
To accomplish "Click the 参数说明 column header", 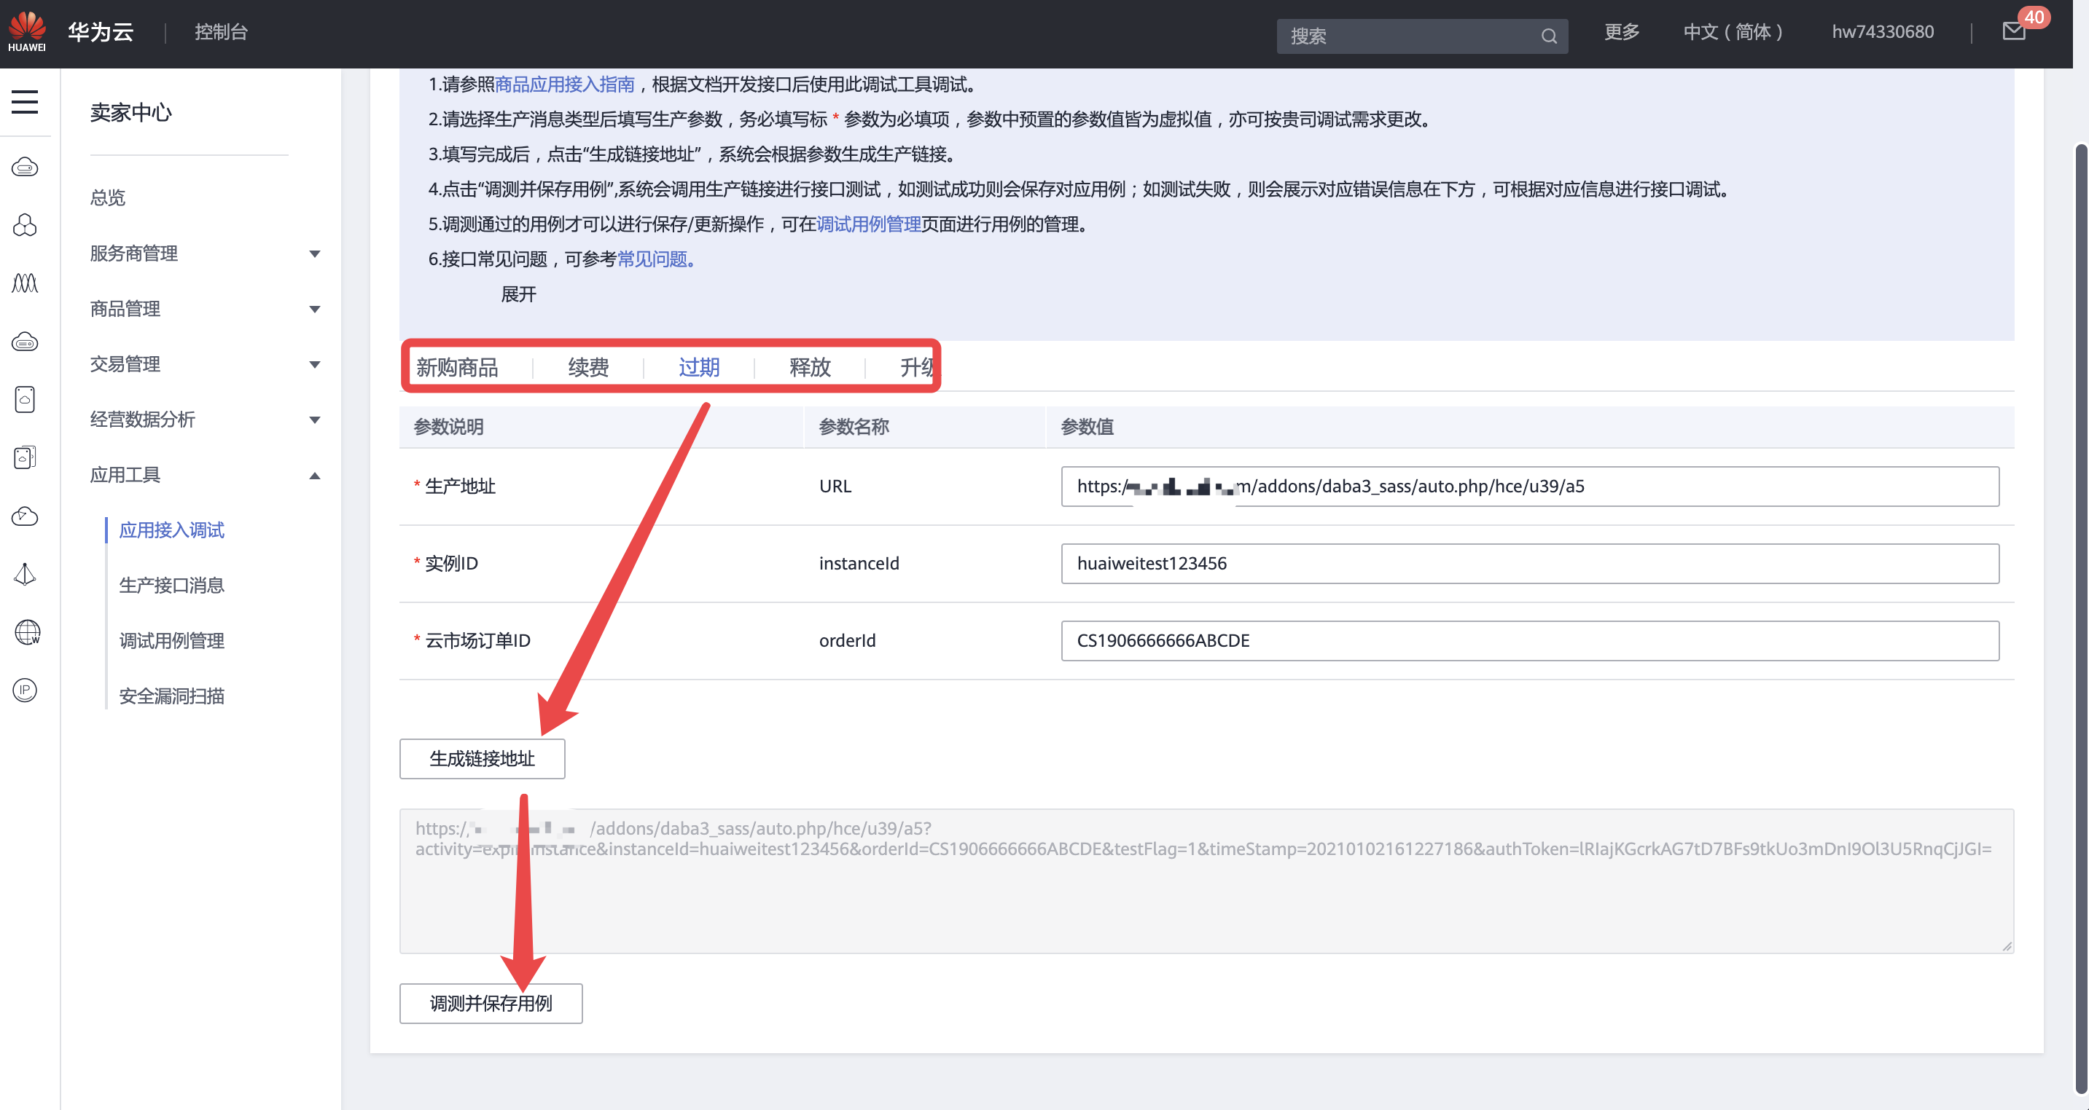I will [x=448, y=427].
